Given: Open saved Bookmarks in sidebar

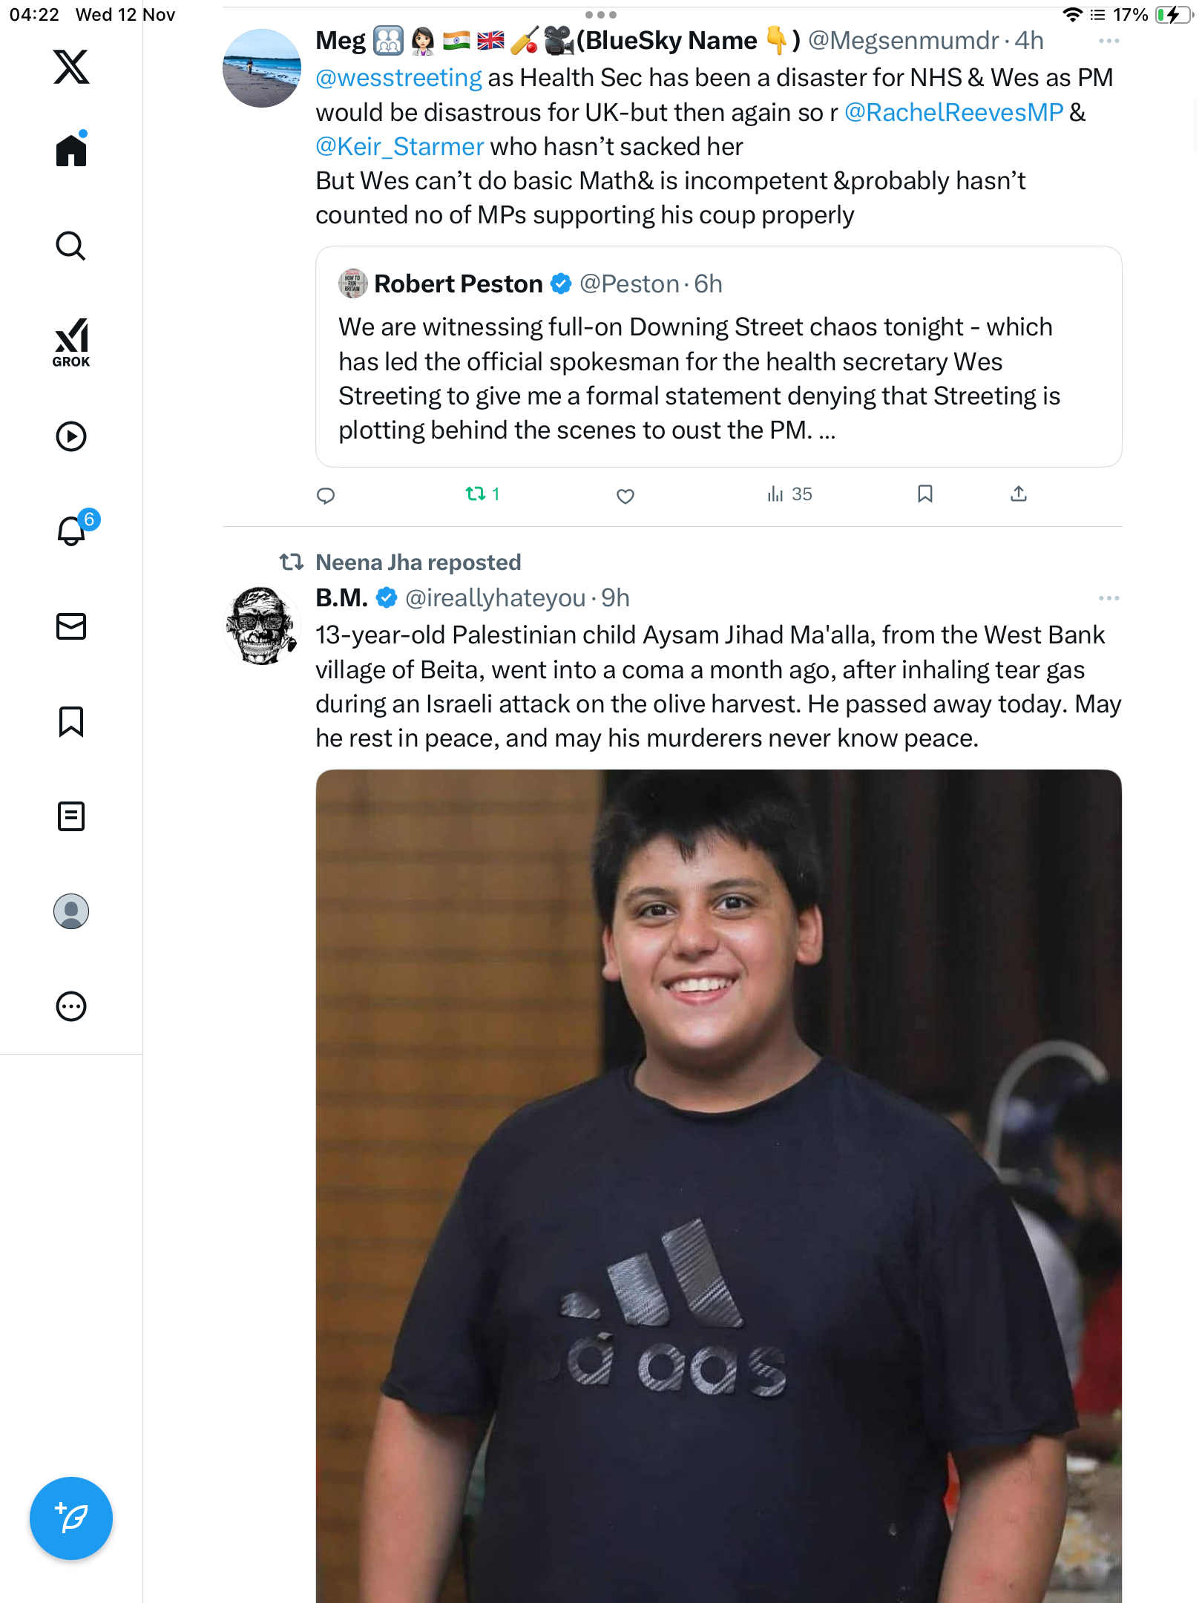Looking at the screenshot, I should click(x=71, y=721).
